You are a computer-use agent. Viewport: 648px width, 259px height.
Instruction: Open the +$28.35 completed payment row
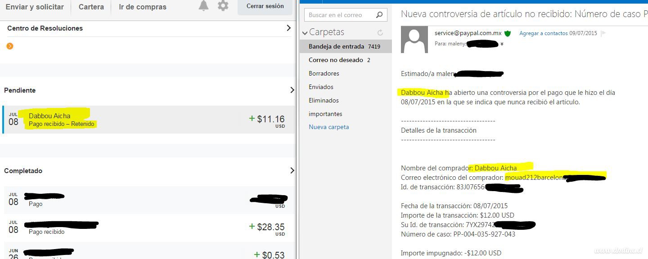[148, 228]
